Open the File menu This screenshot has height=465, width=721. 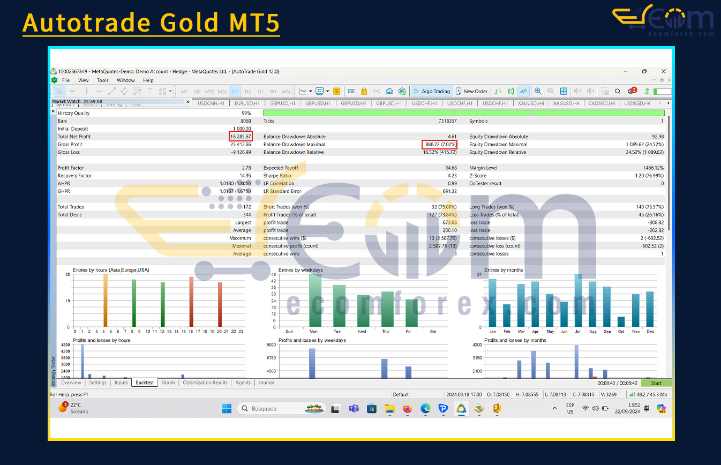(x=65, y=80)
